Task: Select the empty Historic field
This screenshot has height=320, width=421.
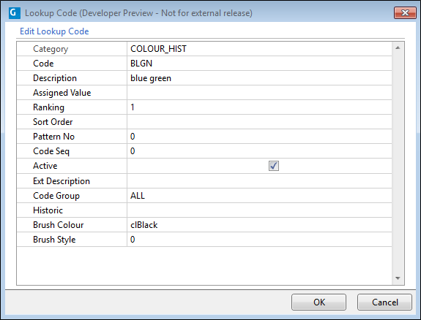Action: pos(259,210)
